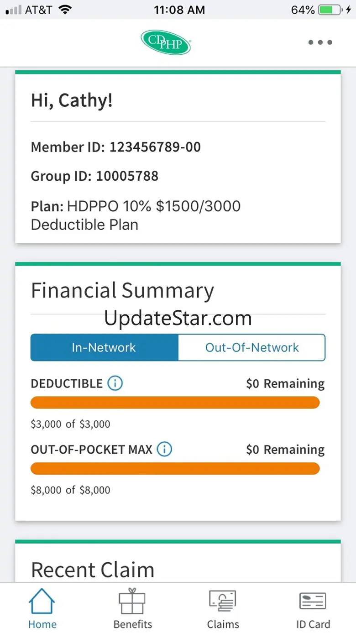Tap the Home house icon
Screen dimensions: 356x633
point(42,602)
